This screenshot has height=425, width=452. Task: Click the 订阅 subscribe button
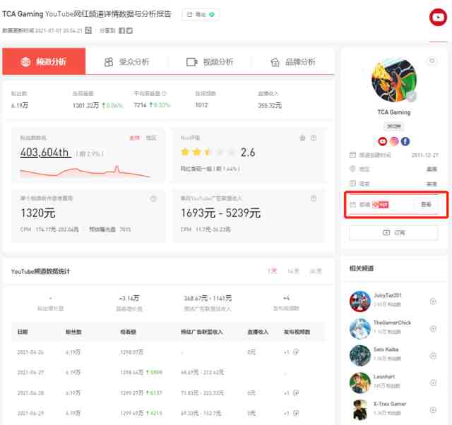394,232
